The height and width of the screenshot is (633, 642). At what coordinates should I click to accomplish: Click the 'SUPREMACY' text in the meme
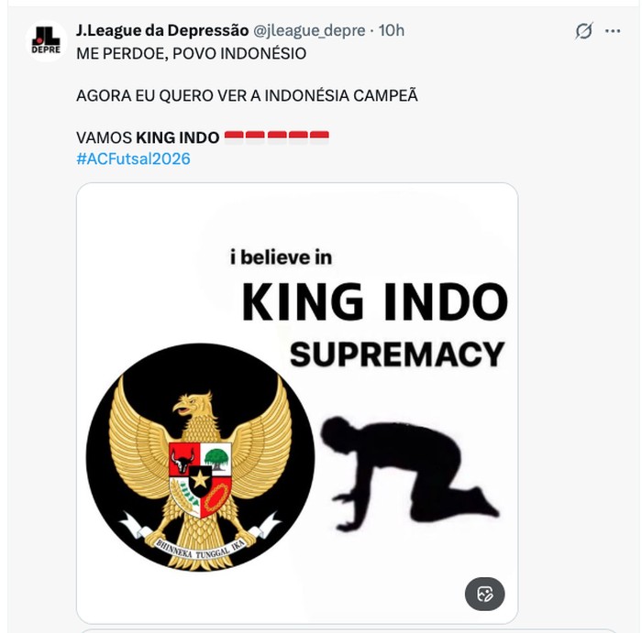397,355
